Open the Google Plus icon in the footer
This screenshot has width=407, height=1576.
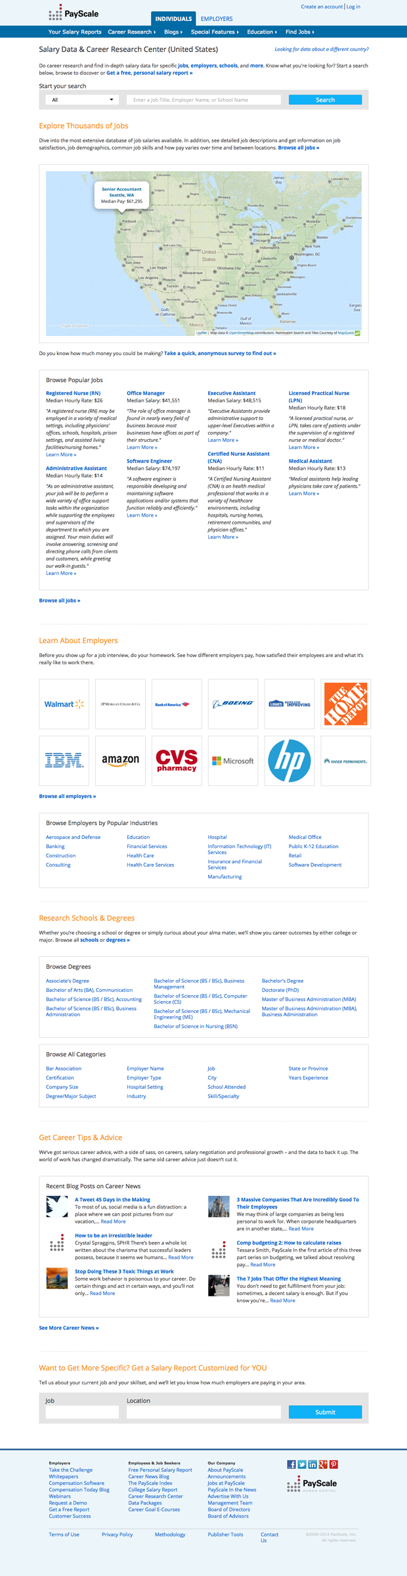[323, 1464]
